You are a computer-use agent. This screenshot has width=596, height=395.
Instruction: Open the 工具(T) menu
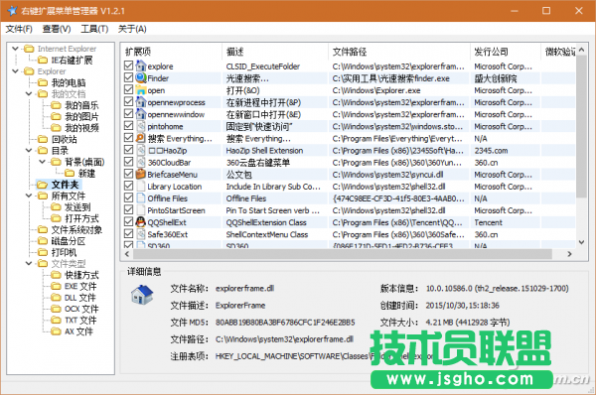94,29
